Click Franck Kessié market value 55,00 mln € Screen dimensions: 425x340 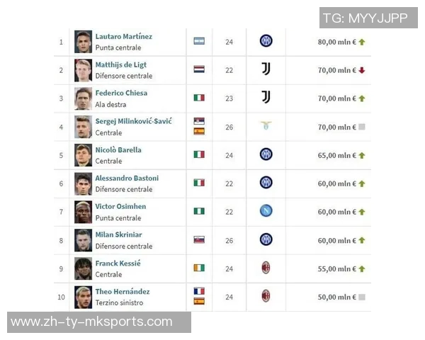tap(336, 268)
